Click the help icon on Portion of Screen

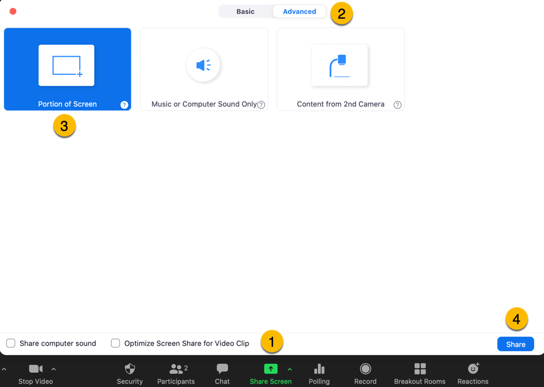point(124,105)
